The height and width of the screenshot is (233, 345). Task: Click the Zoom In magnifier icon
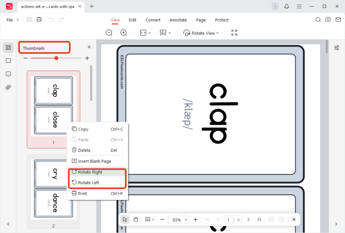pyautogui.click(x=124, y=33)
